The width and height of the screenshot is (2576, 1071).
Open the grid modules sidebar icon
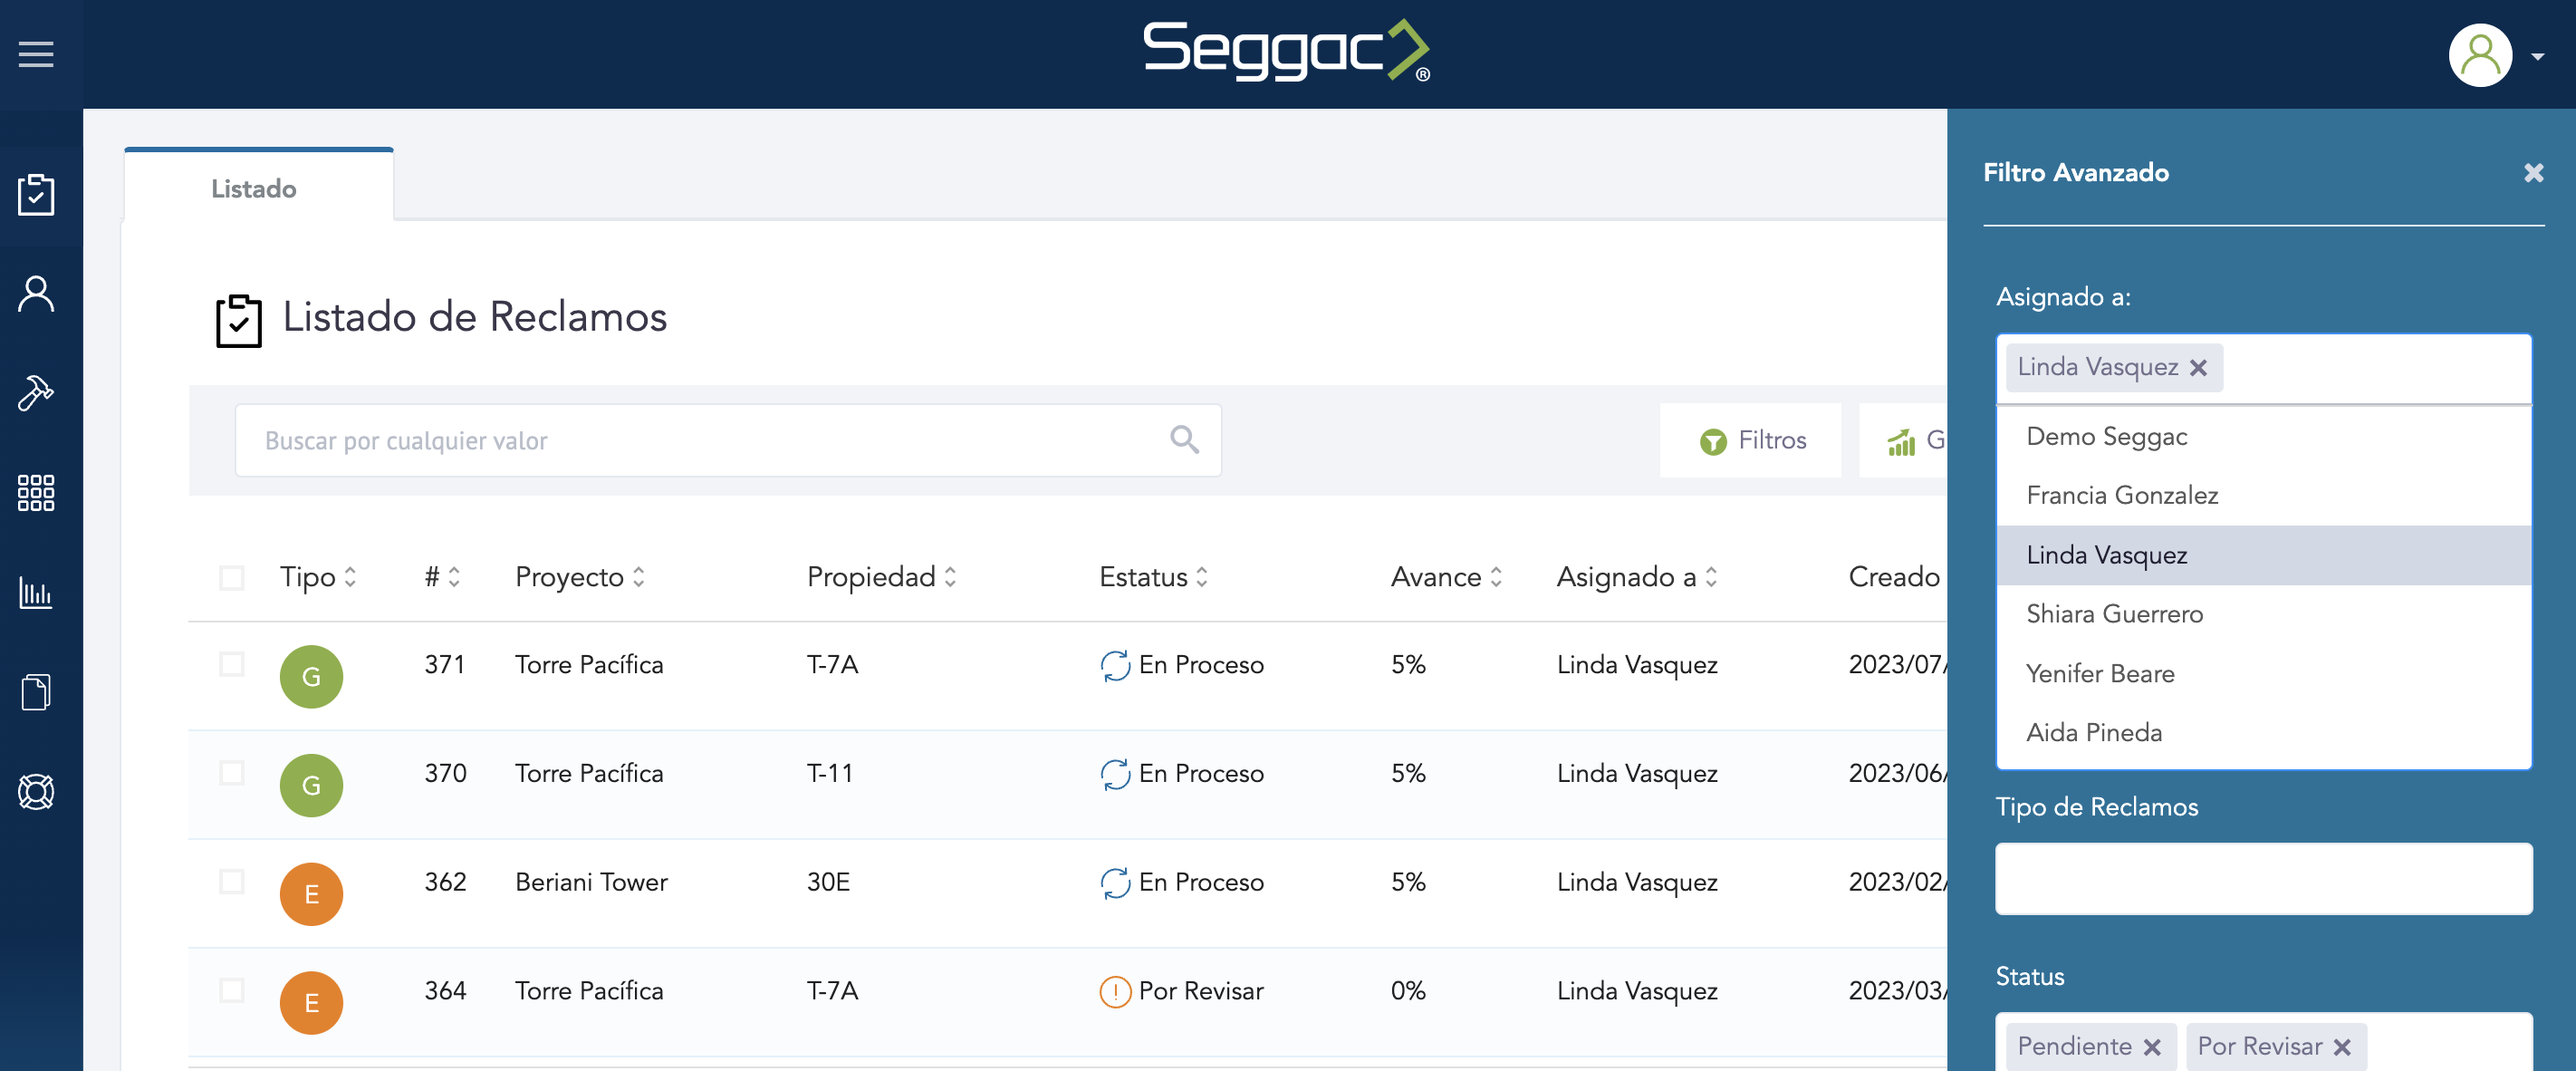click(36, 493)
